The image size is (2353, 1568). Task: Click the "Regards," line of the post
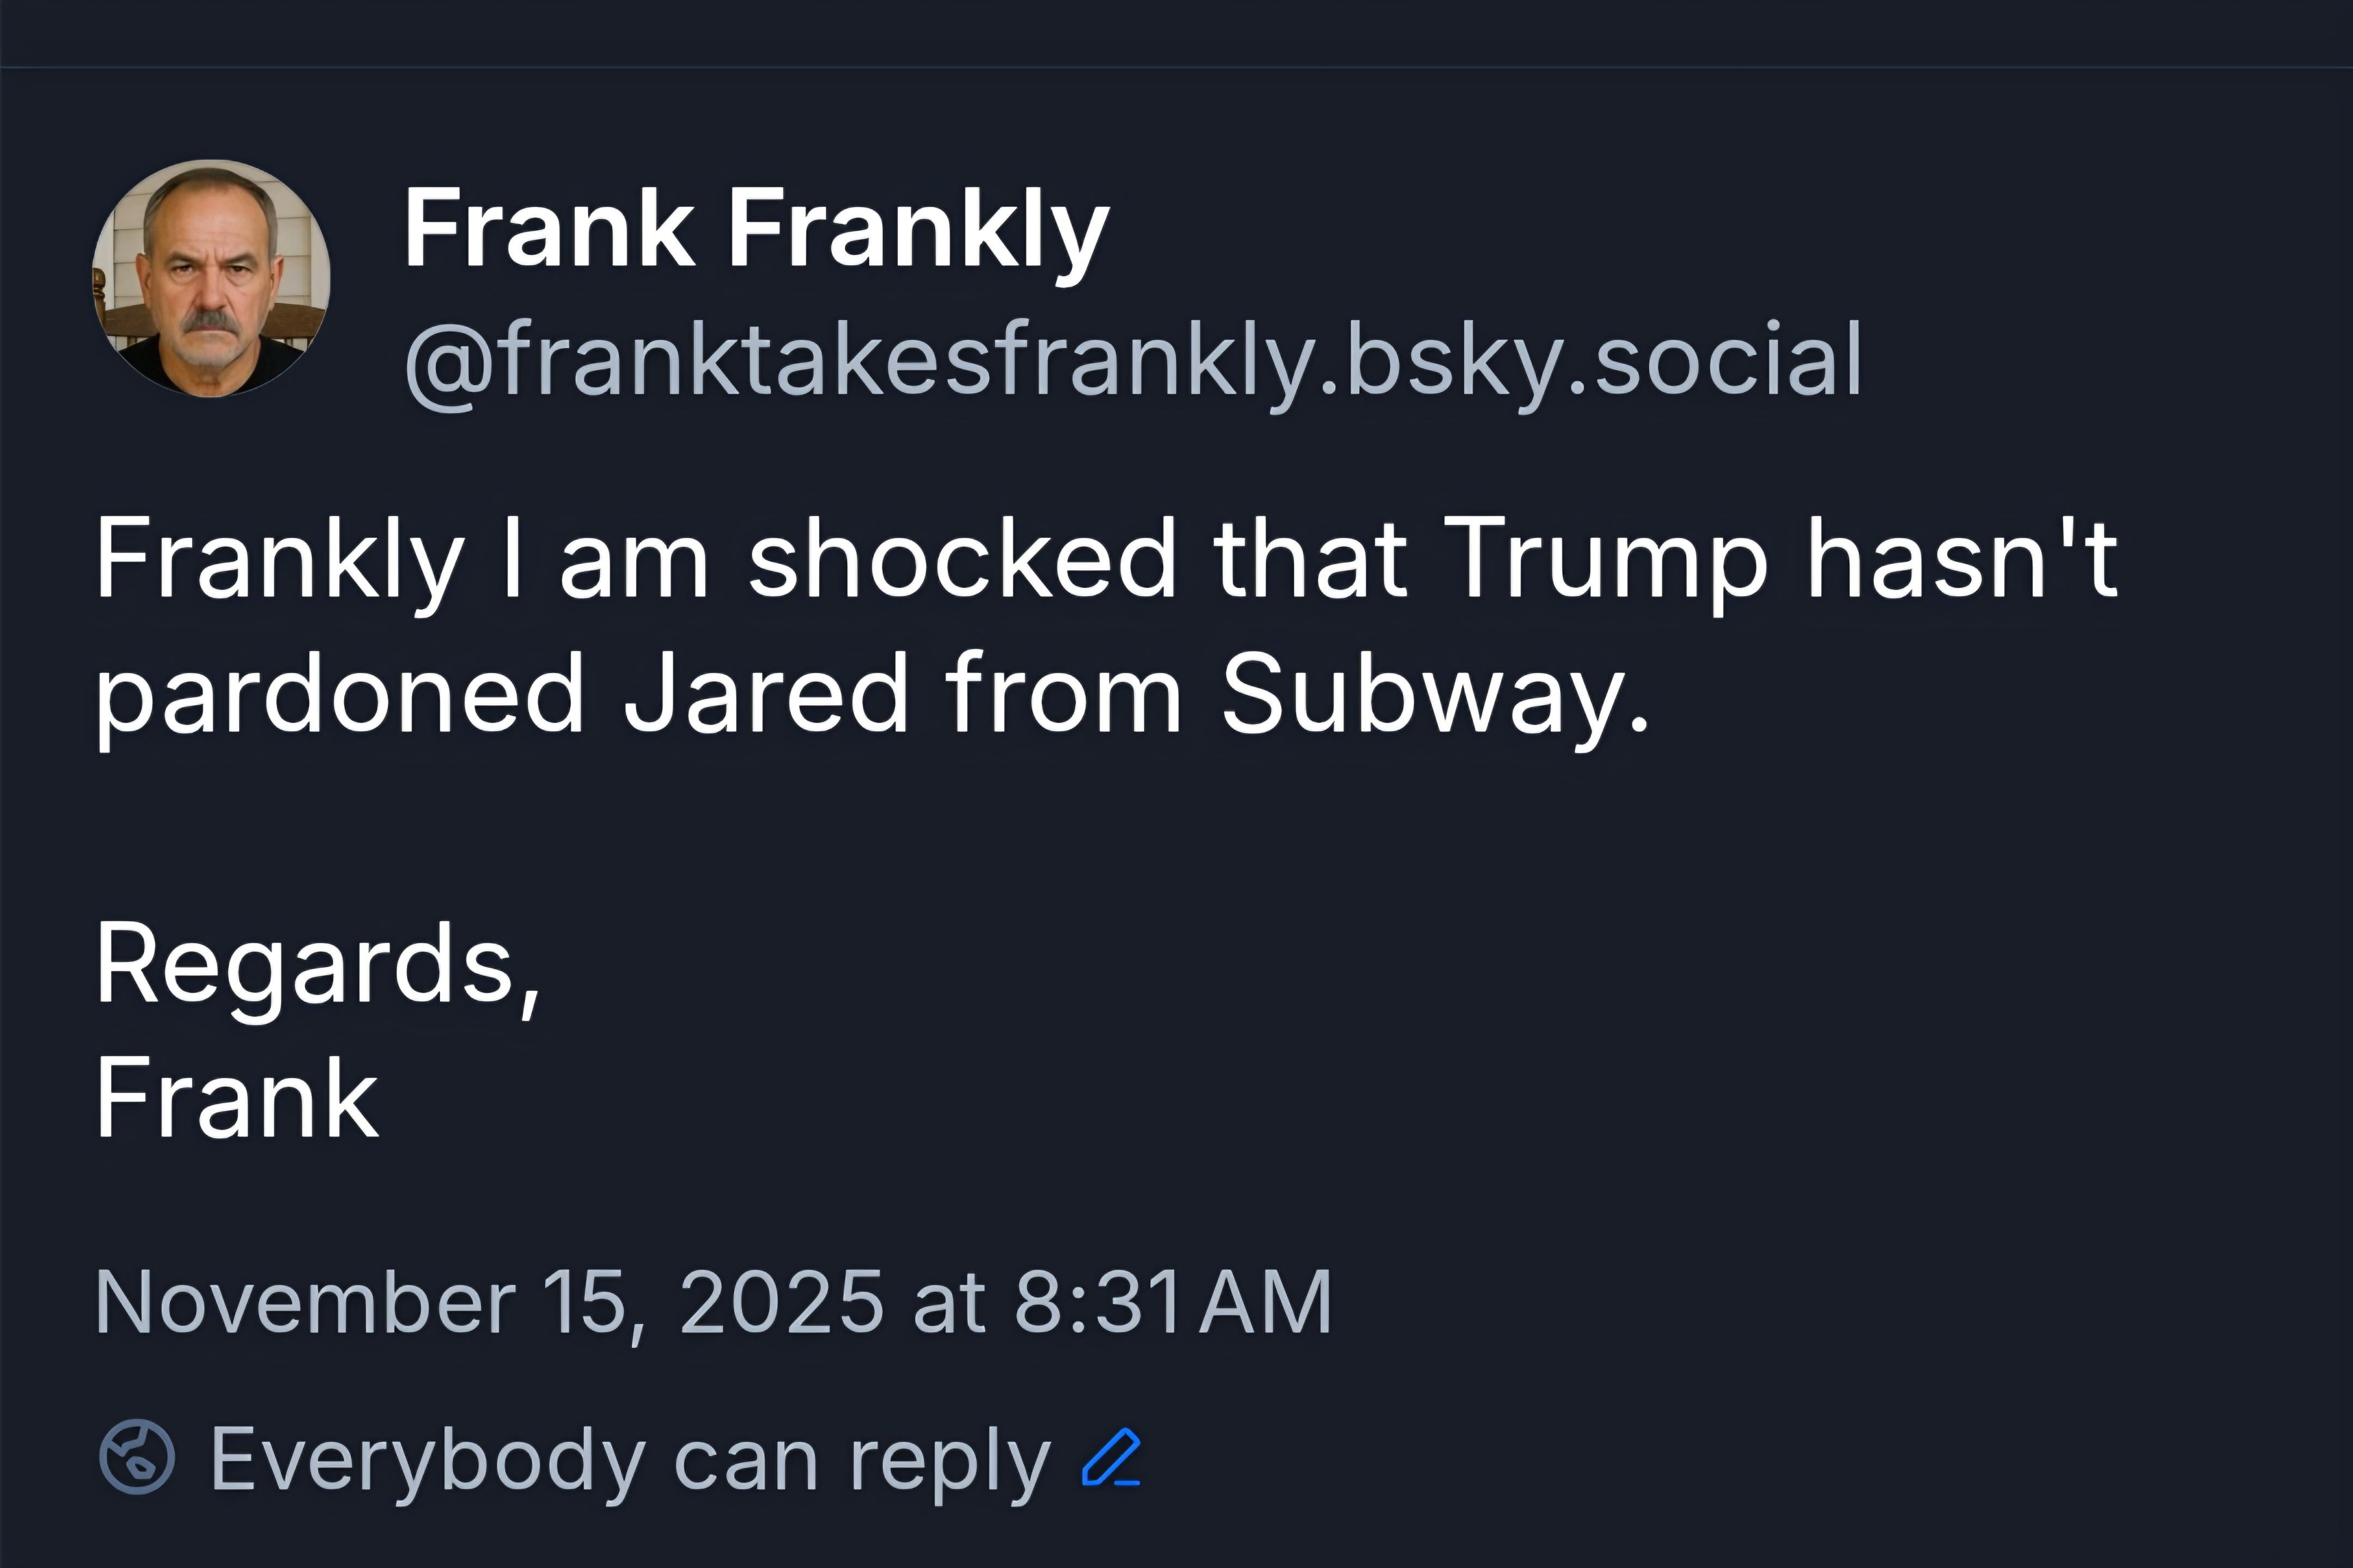coord(318,964)
